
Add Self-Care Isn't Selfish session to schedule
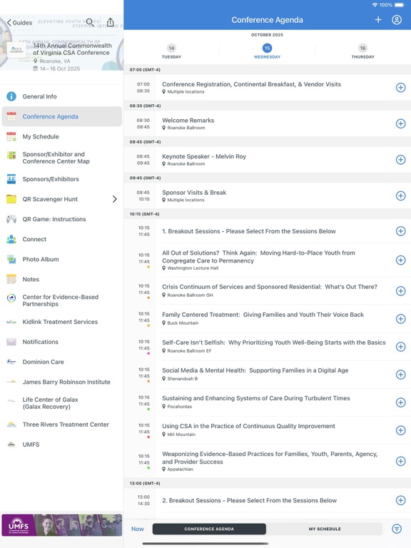click(400, 347)
